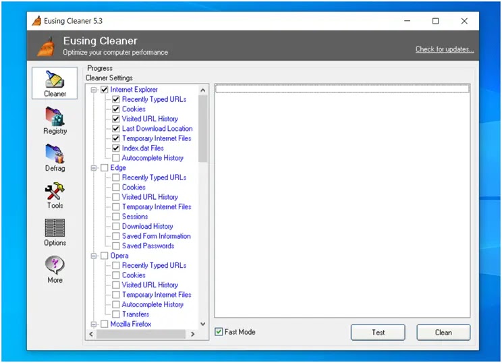Select the Internet Explorer tree label
The width and height of the screenshot is (502, 363).
click(134, 90)
